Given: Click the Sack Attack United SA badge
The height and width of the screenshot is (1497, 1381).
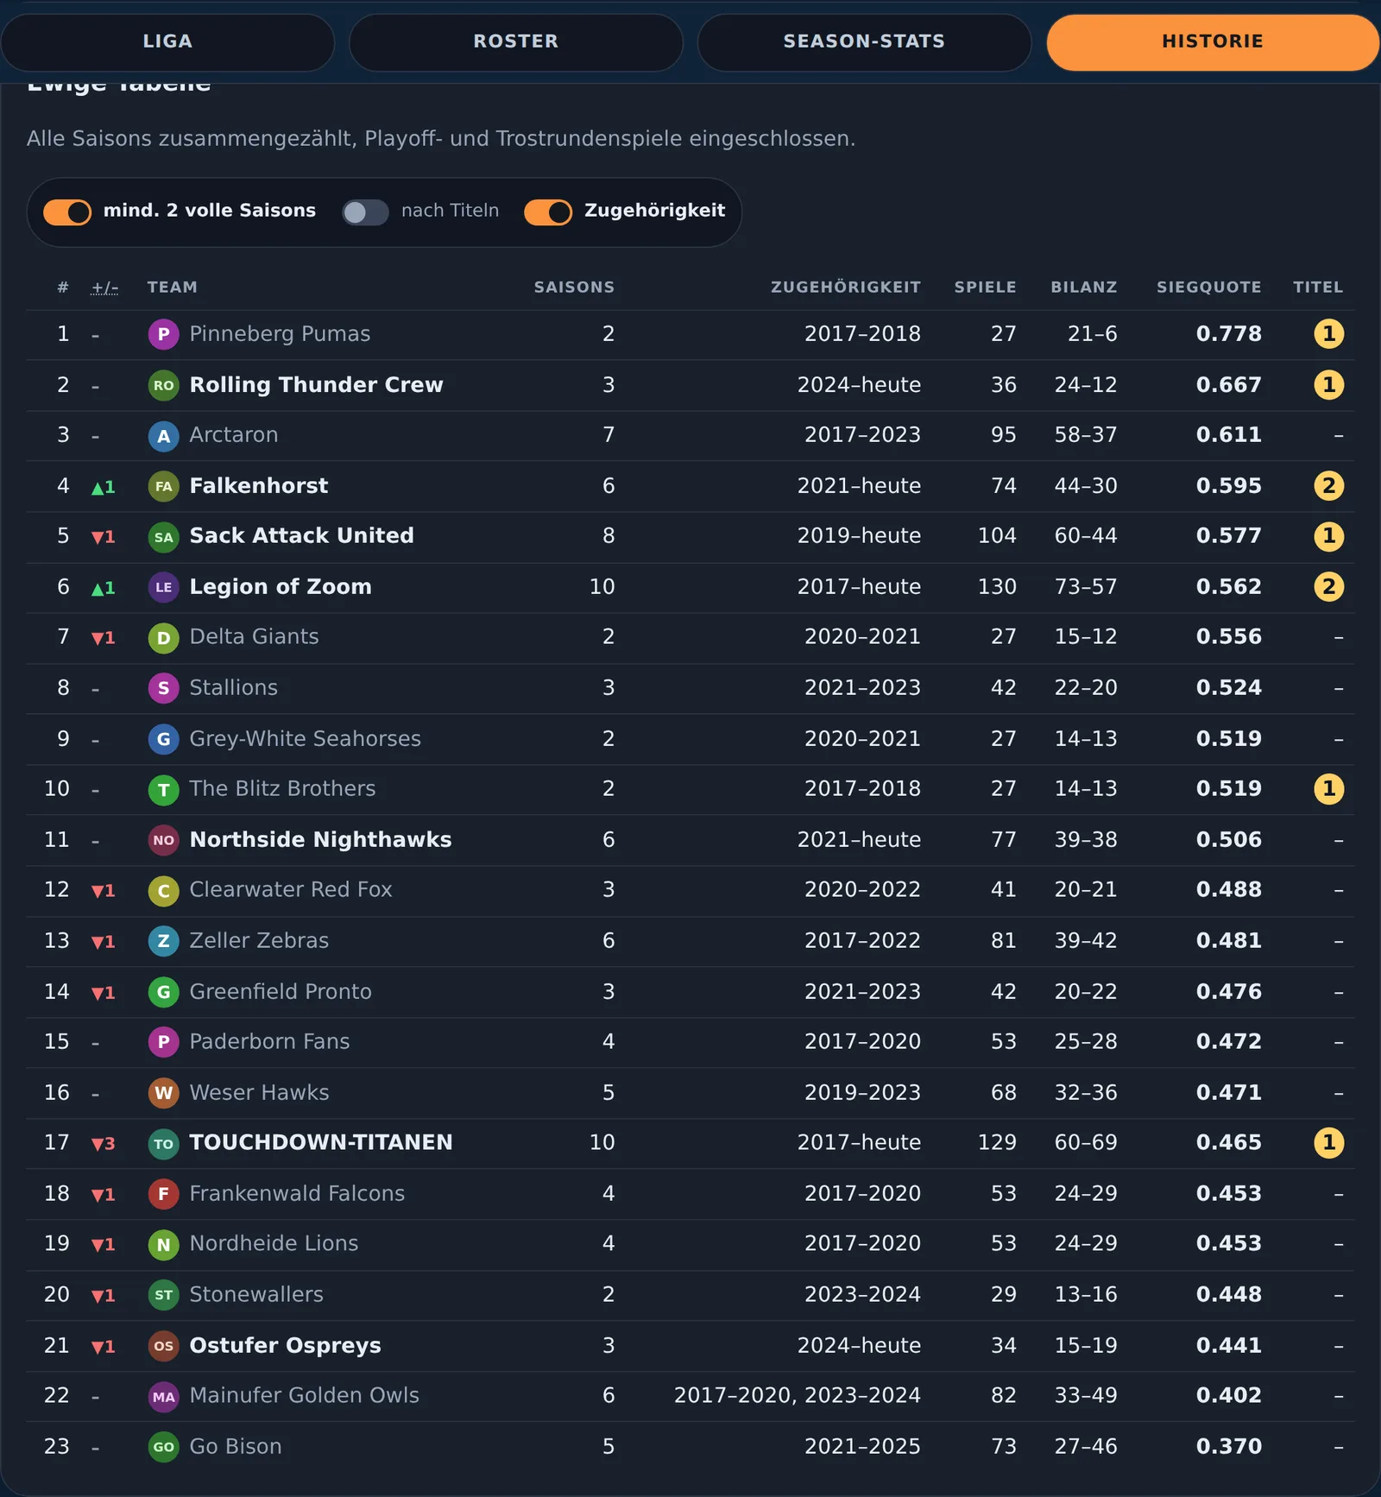Looking at the screenshot, I should (x=163, y=536).
